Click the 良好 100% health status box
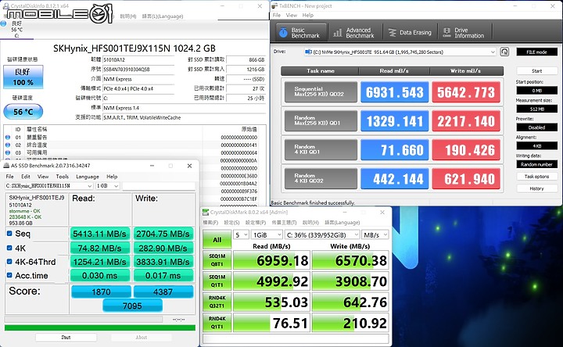Image resolution: width=563 pixels, height=347 pixels. pyautogui.click(x=23, y=77)
